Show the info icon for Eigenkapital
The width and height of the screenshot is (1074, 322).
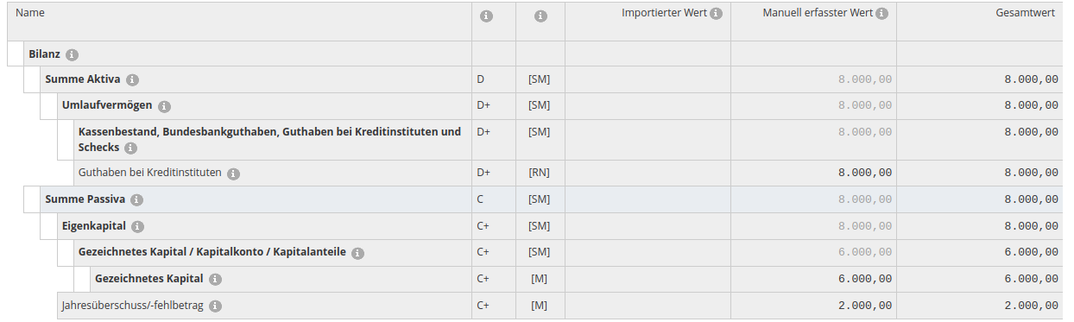point(138,226)
